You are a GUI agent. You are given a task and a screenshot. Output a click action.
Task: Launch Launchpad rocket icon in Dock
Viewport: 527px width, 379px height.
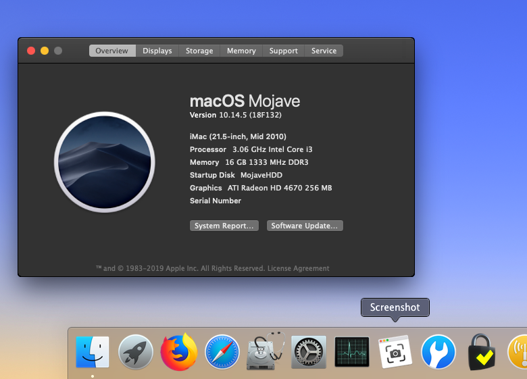click(x=135, y=352)
